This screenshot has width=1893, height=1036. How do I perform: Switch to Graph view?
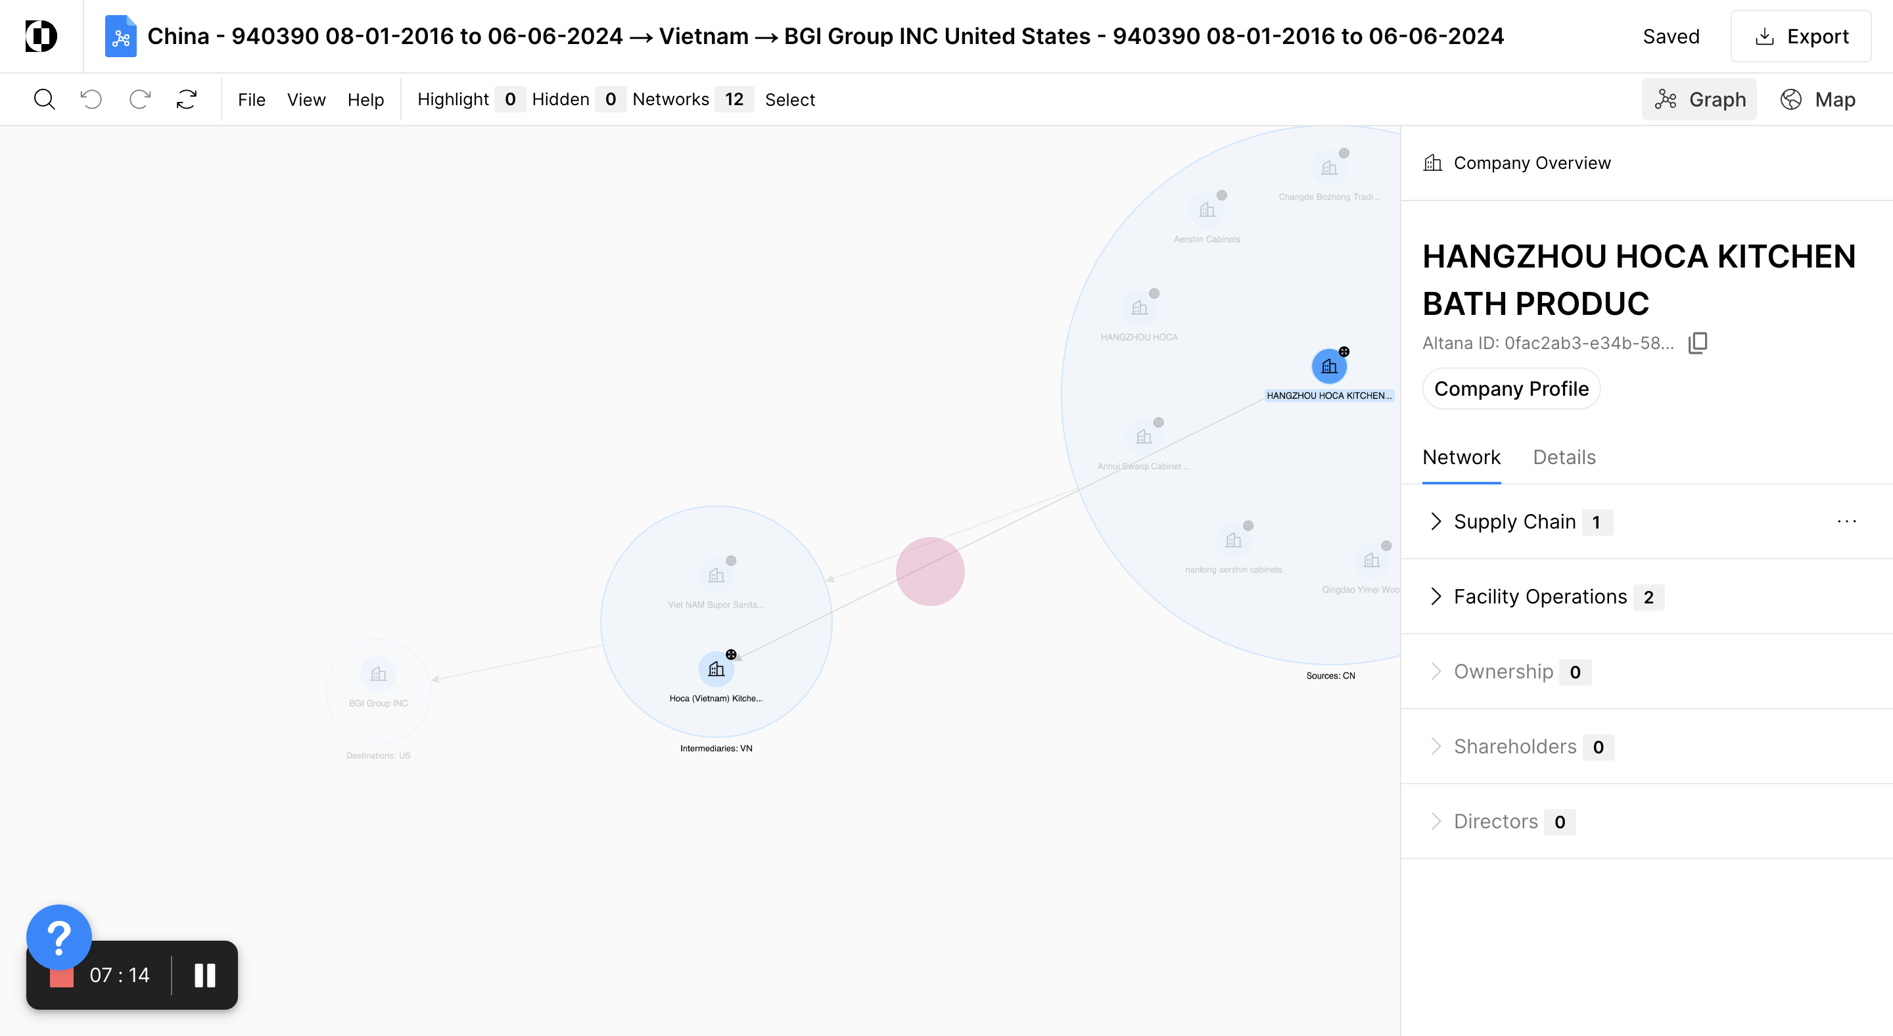1700,99
